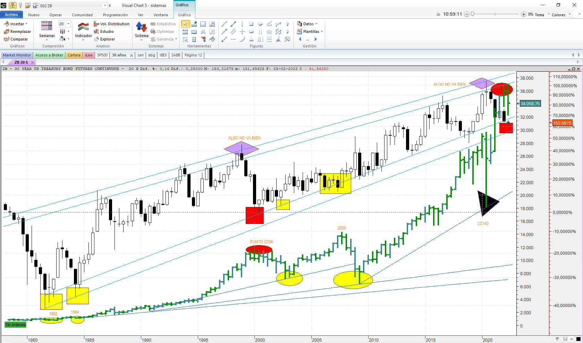Open the Archivo menu
Image resolution: width=583 pixels, height=343 pixels.
tap(11, 15)
